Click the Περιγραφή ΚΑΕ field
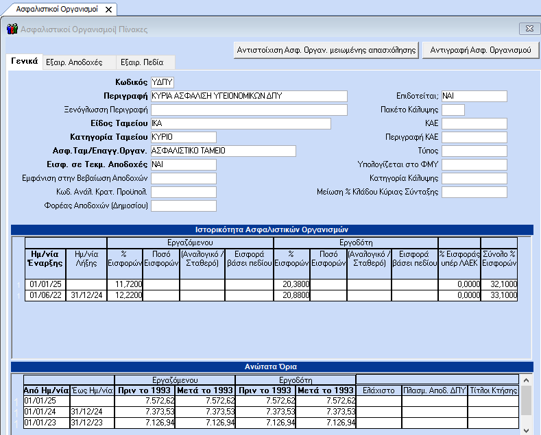 474,137
